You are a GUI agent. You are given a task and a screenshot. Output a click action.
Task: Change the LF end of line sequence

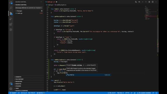132,93
